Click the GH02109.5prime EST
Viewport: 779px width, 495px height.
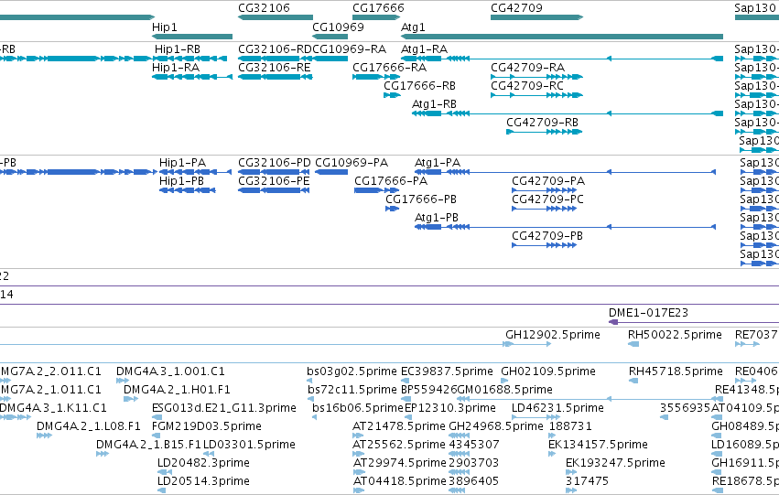(x=504, y=381)
